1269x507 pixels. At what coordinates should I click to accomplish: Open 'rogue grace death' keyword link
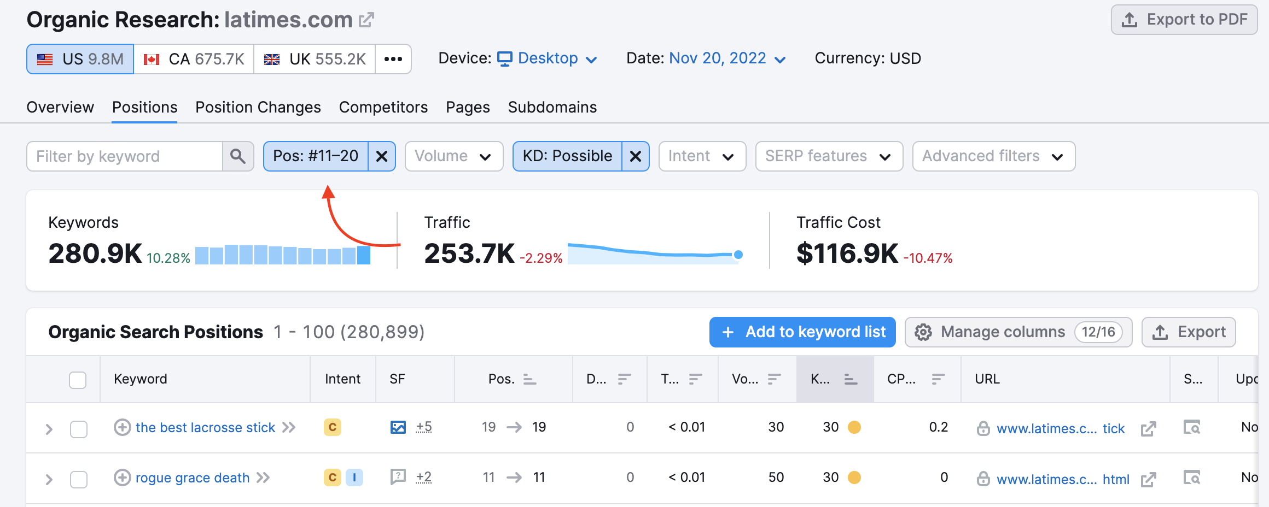tap(193, 477)
